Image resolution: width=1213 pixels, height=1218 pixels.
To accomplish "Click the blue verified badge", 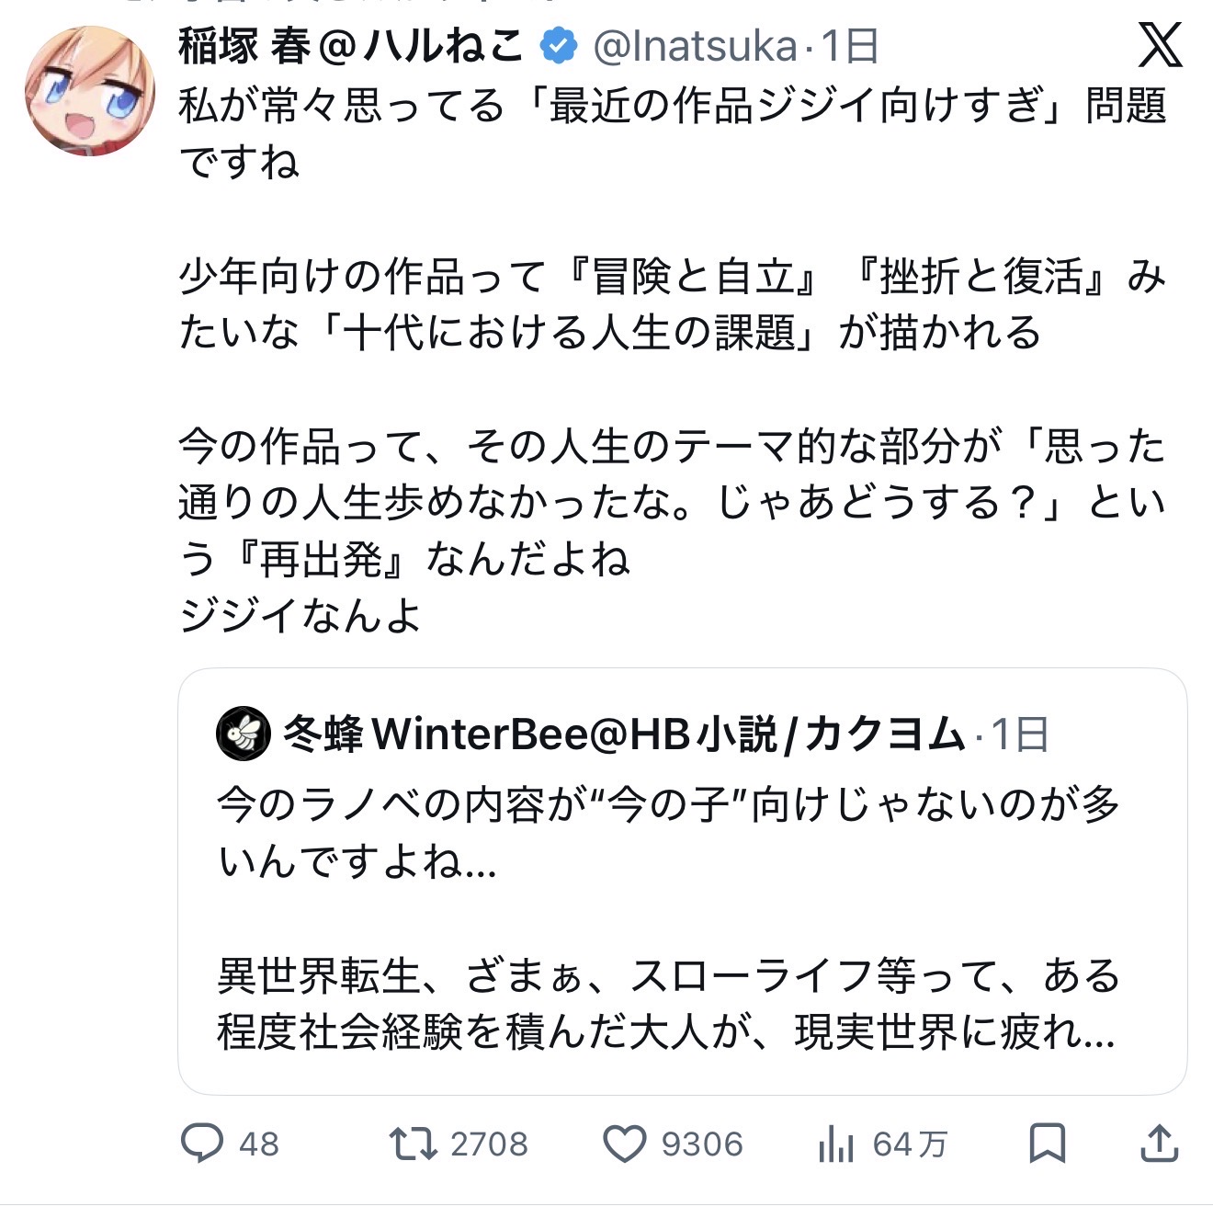I will point(558,46).
